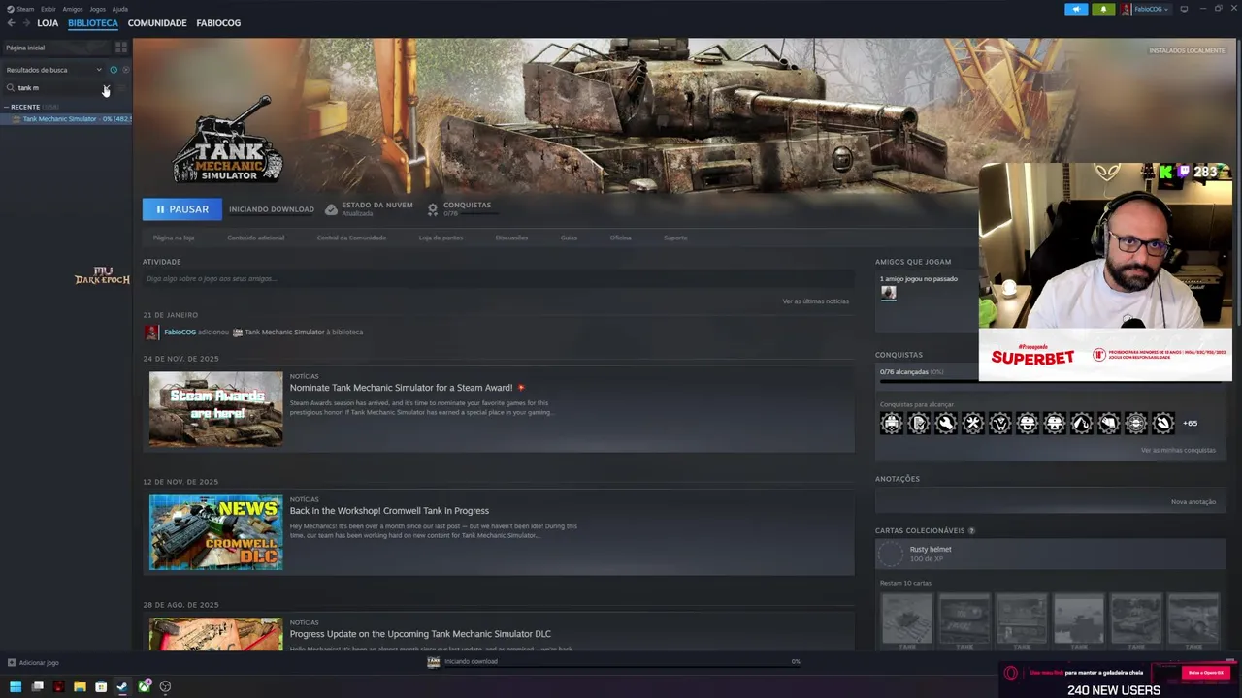Open the Amigos menu
The height and width of the screenshot is (698, 1242).
[x=73, y=9]
